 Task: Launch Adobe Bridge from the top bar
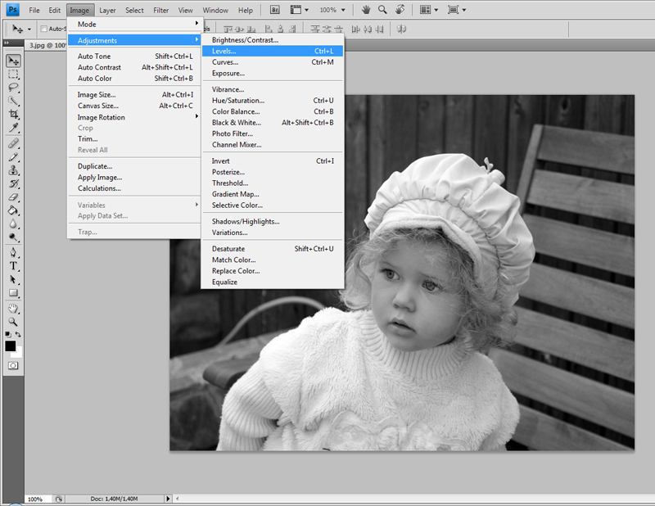click(273, 11)
